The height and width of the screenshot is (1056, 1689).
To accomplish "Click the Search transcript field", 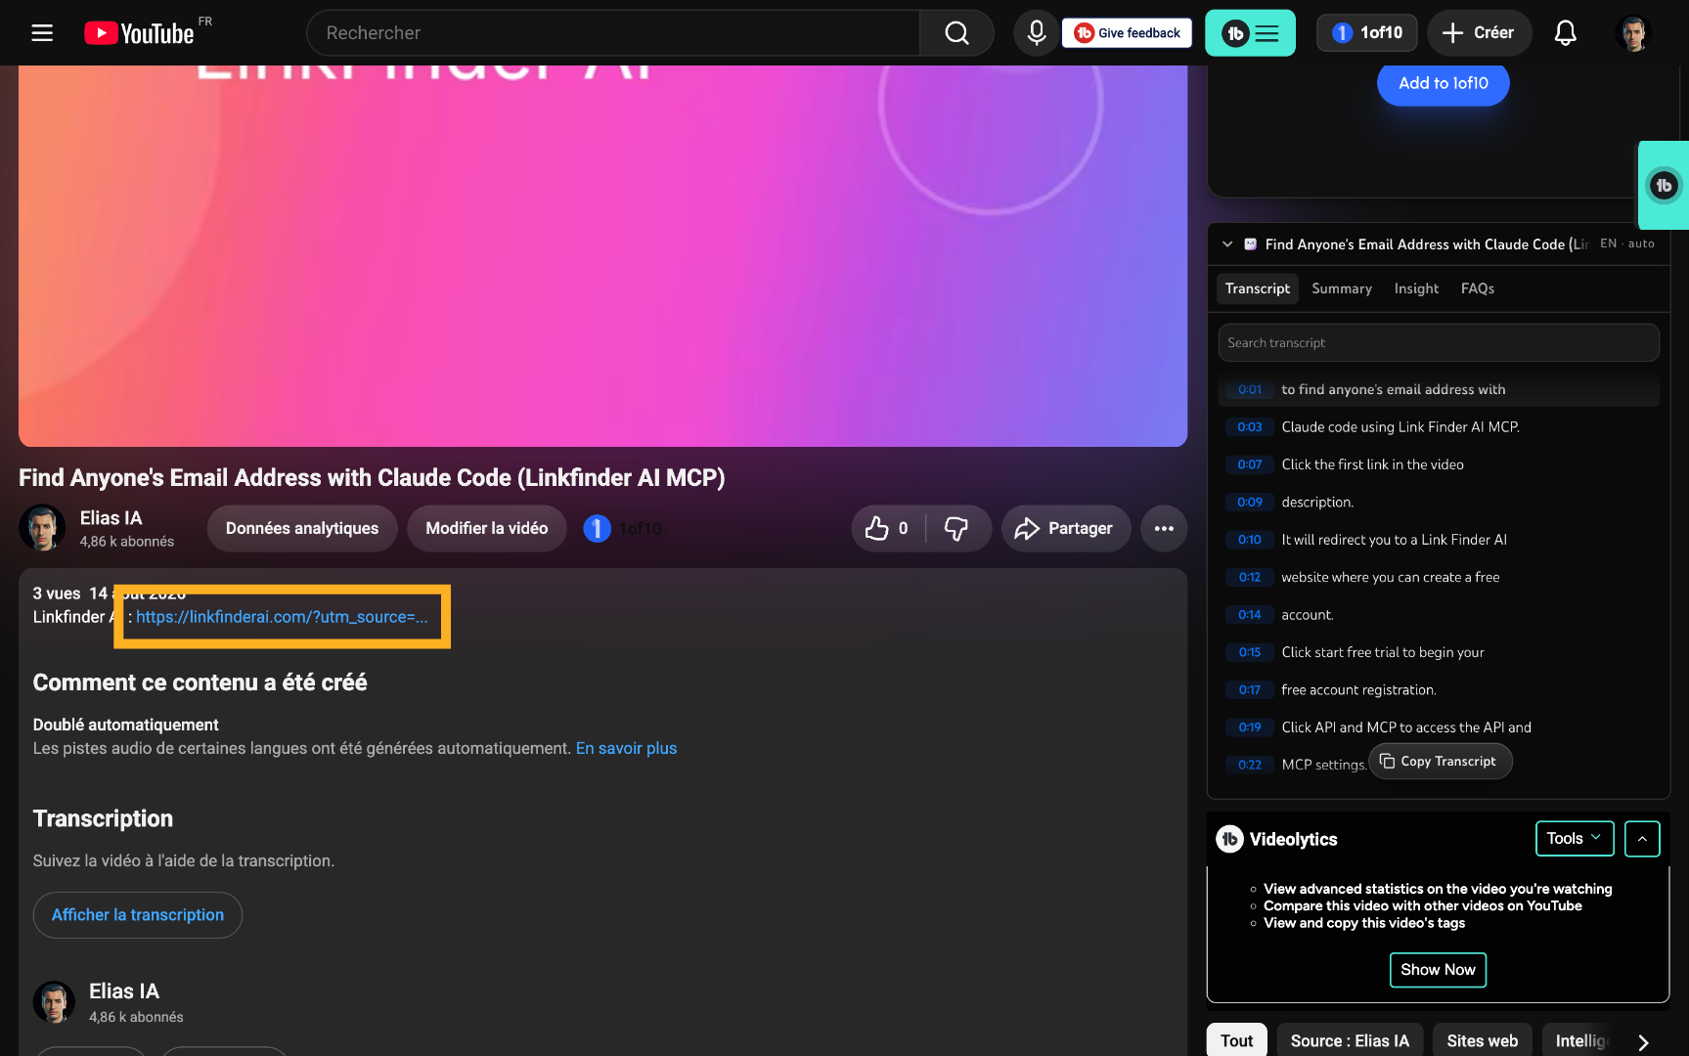I will point(1439,343).
